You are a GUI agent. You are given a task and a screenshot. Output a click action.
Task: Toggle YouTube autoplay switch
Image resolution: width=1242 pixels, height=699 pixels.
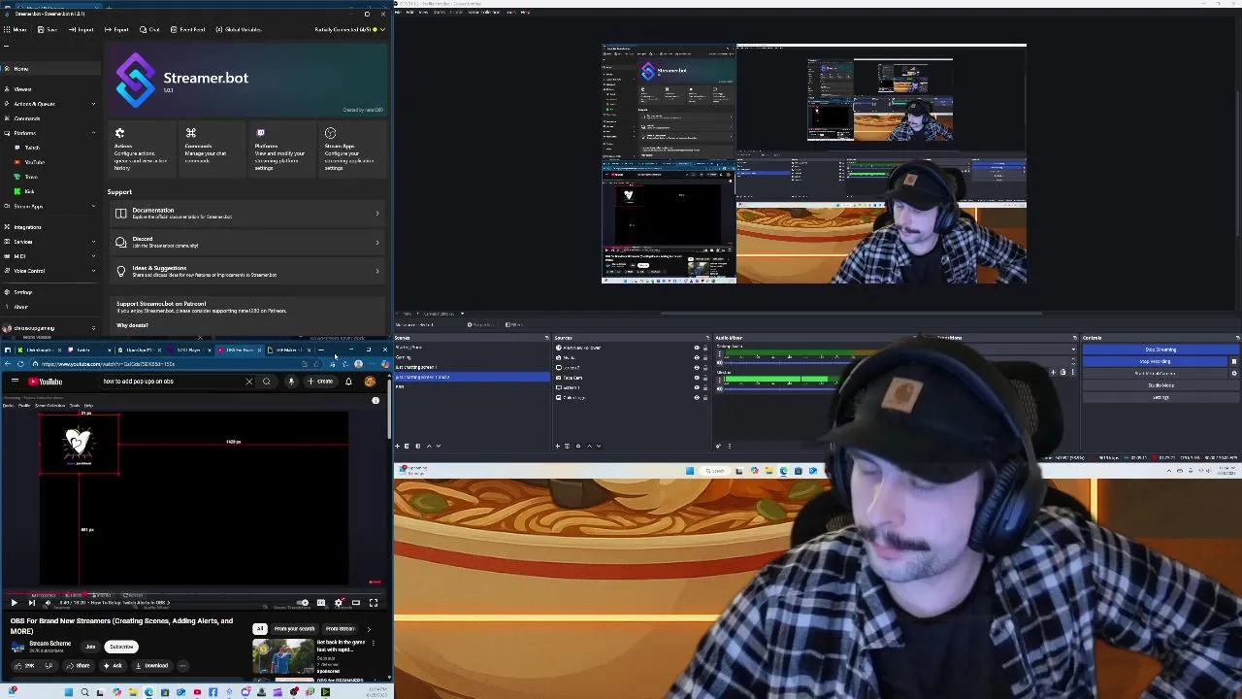(x=303, y=603)
